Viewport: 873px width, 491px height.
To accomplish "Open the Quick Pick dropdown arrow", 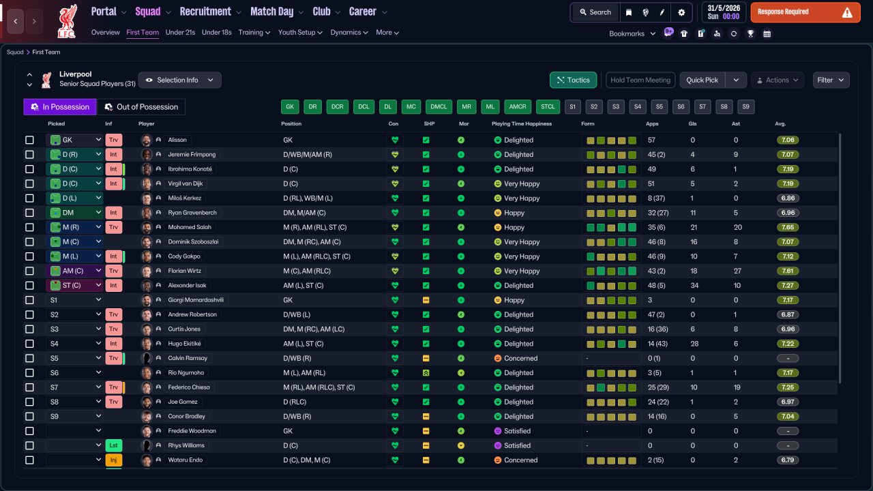I will pos(736,80).
